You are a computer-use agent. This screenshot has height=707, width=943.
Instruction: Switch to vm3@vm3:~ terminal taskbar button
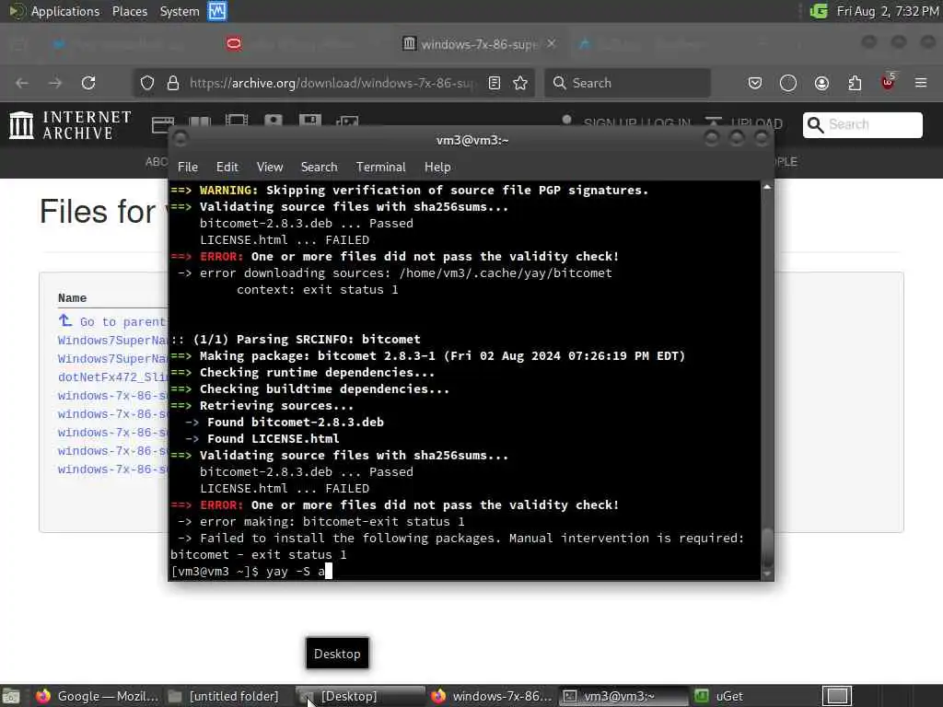click(623, 696)
